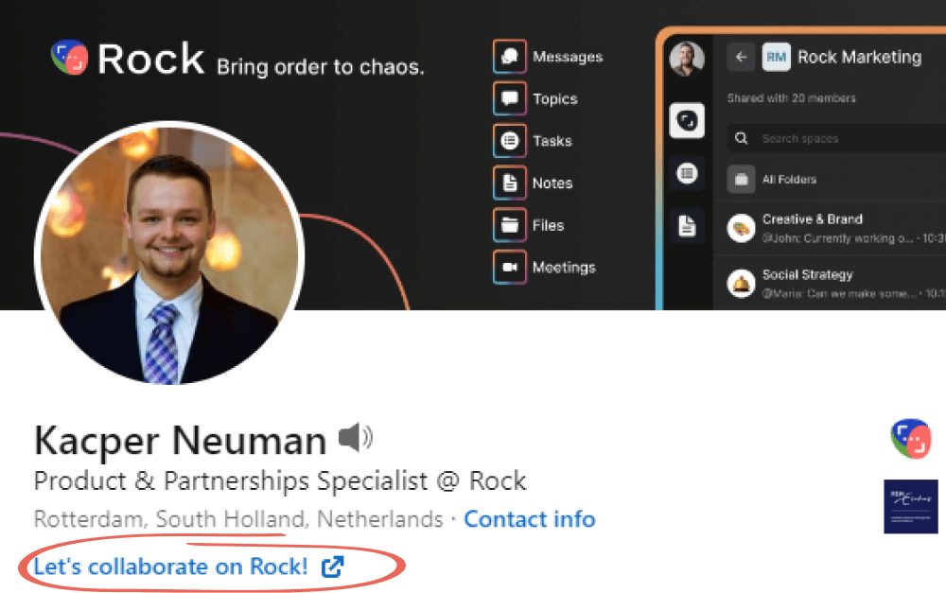Open the Rock company logo on right

(x=910, y=439)
